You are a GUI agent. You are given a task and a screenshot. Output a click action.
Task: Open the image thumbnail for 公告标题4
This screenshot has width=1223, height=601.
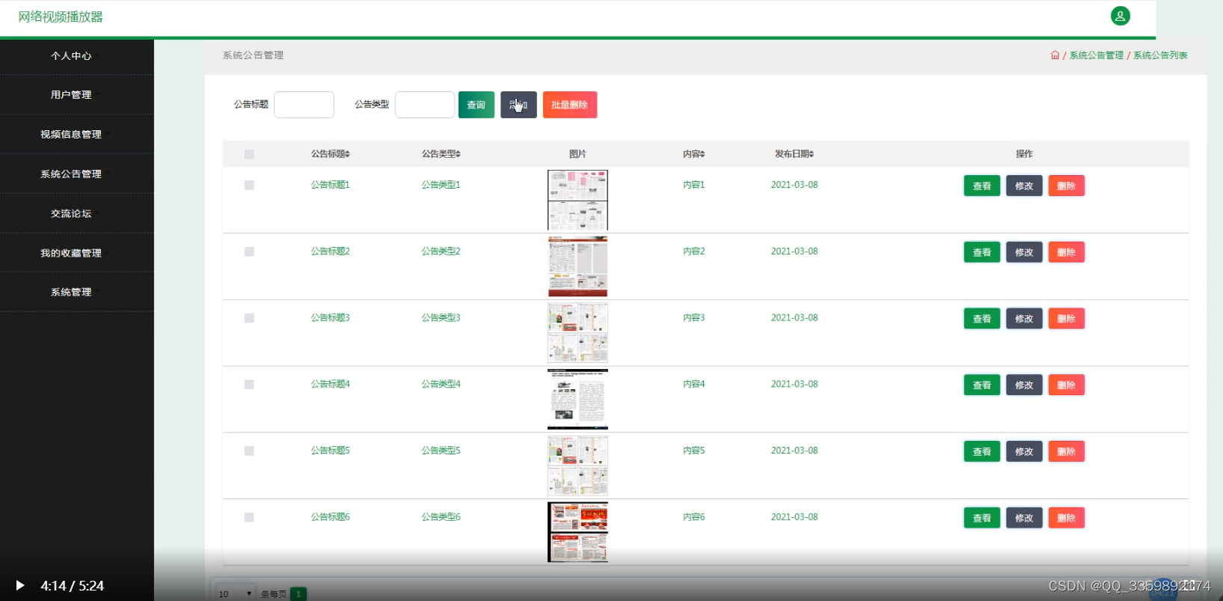coord(577,399)
